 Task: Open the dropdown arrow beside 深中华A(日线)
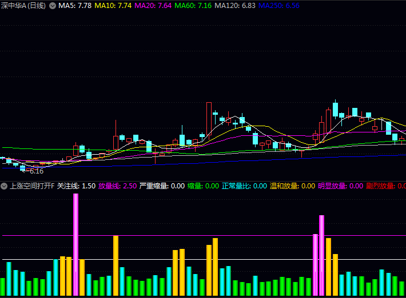[x=53, y=6]
